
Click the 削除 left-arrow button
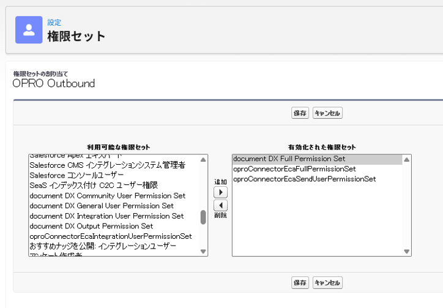[x=221, y=205]
